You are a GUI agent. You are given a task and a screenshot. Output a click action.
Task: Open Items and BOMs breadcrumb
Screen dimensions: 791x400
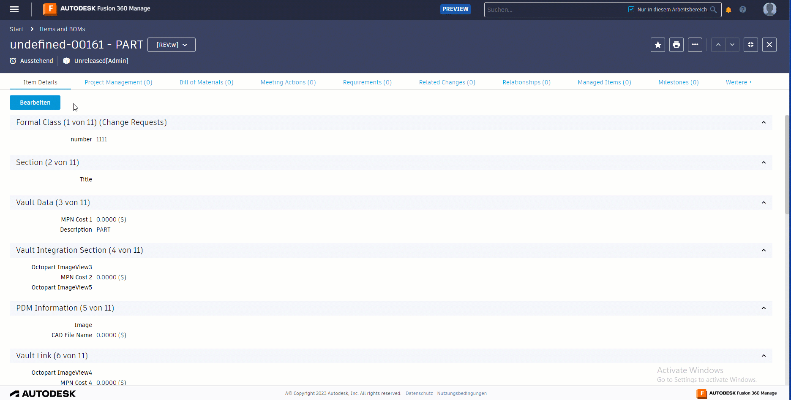62,29
